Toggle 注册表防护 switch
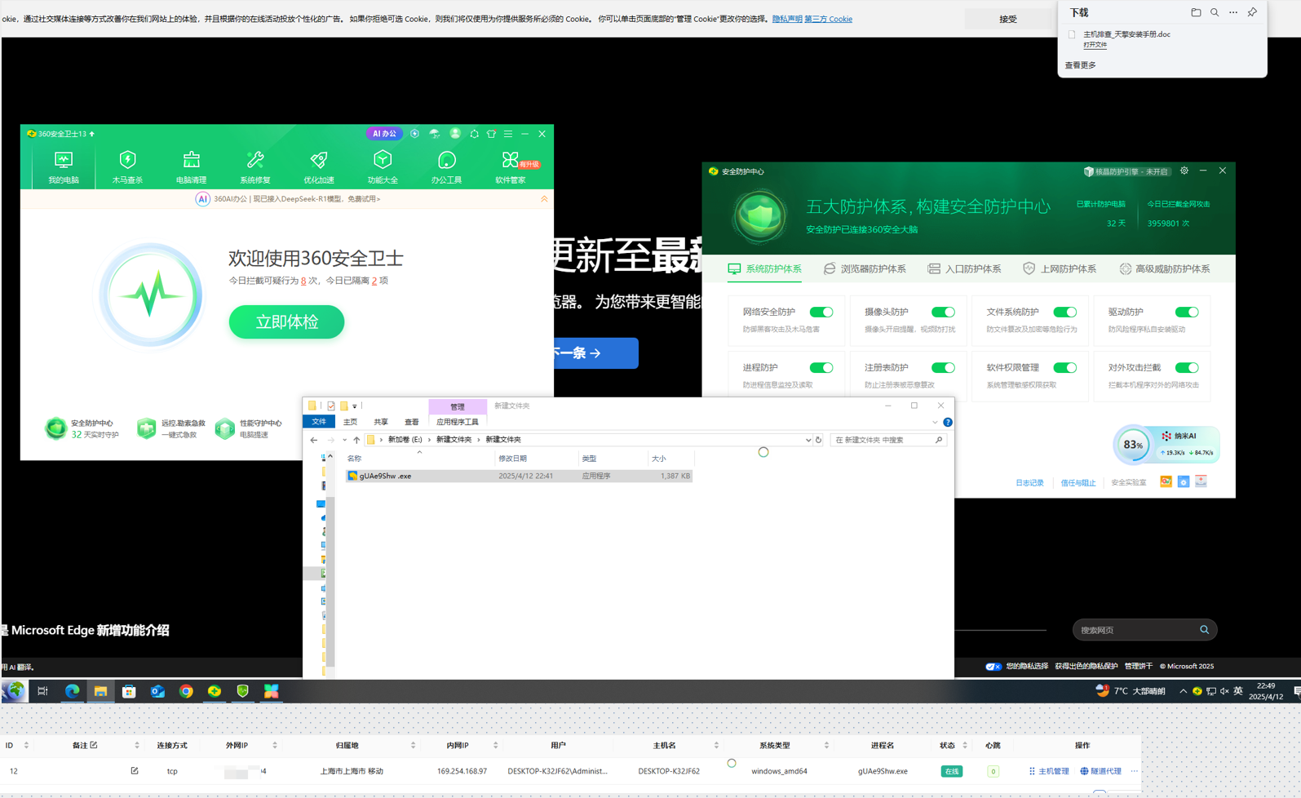This screenshot has width=1301, height=798. [943, 367]
